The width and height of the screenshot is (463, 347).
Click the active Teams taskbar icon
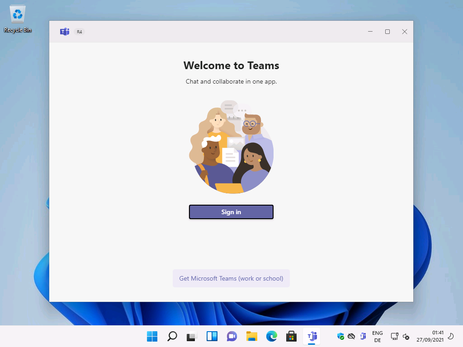click(312, 336)
